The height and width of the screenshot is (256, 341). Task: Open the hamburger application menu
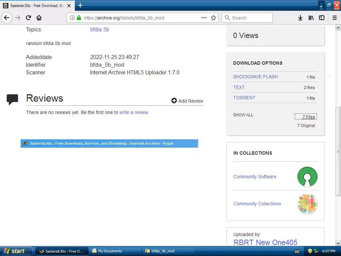pos(335,18)
